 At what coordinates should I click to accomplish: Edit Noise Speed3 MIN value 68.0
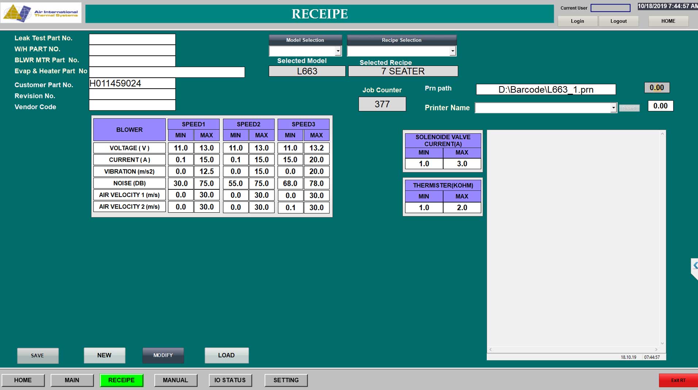[290, 184]
